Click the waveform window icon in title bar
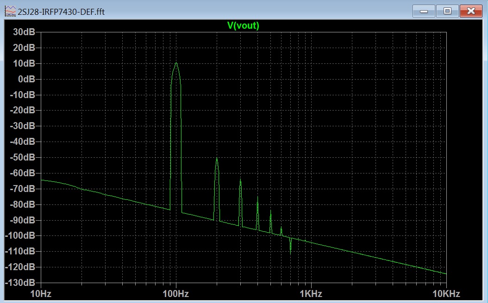This screenshot has width=488, height=303. [10, 12]
